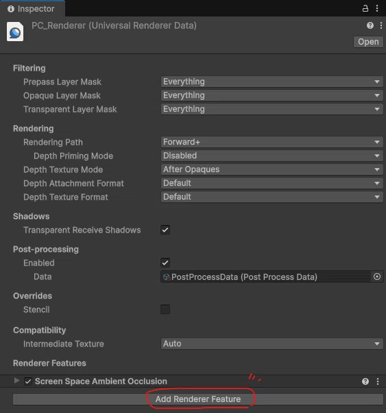This screenshot has width=386, height=413.
Task: Click the PC_Renderer title text
Action: point(114,26)
